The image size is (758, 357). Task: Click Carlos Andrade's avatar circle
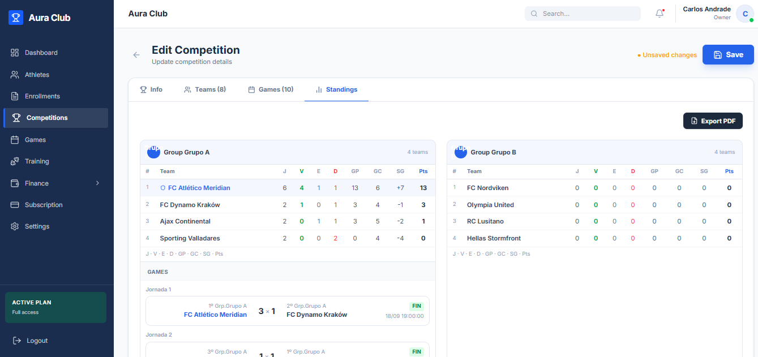click(x=745, y=14)
